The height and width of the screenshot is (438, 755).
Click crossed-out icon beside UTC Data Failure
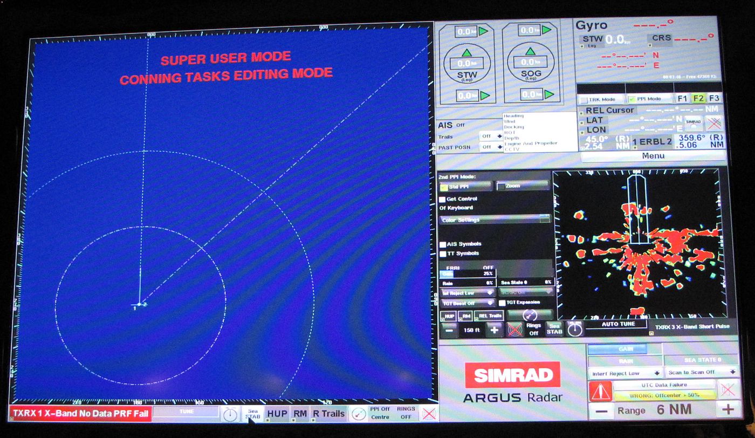pyautogui.click(x=728, y=389)
